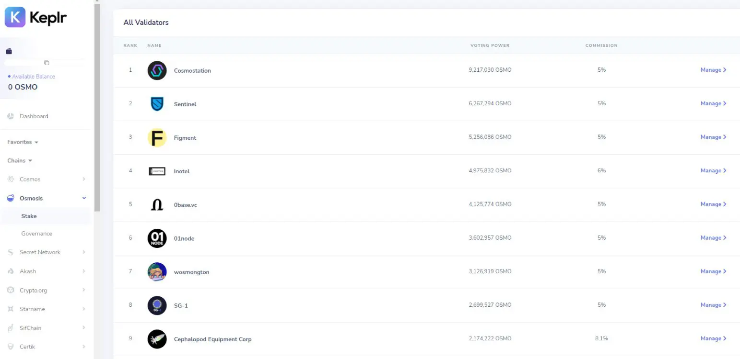This screenshot has width=740, height=359.
Task: Click the Cosmostation validator logo
Action: [157, 70]
